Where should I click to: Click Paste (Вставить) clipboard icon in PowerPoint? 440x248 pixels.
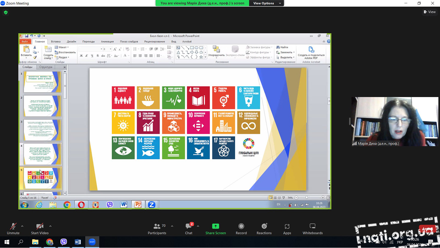(26, 49)
